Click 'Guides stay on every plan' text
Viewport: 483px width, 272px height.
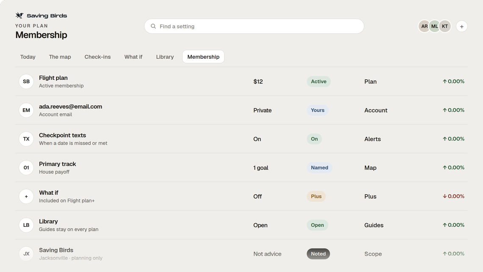point(69,229)
